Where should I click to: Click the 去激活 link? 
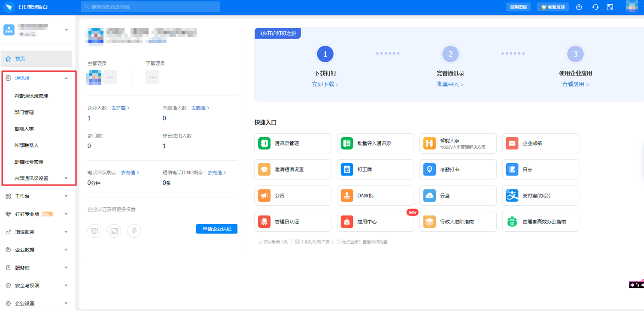point(200,108)
